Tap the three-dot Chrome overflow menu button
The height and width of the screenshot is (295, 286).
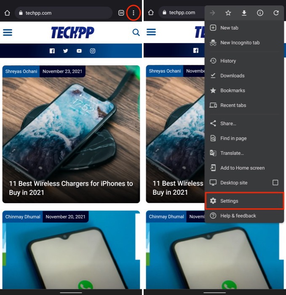point(134,13)
